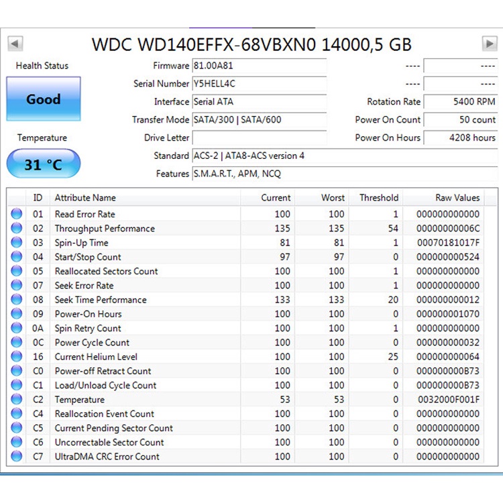Select the Seek Time Performance attribute name
This screenshot has width=503, height=503.
[101, 300]
